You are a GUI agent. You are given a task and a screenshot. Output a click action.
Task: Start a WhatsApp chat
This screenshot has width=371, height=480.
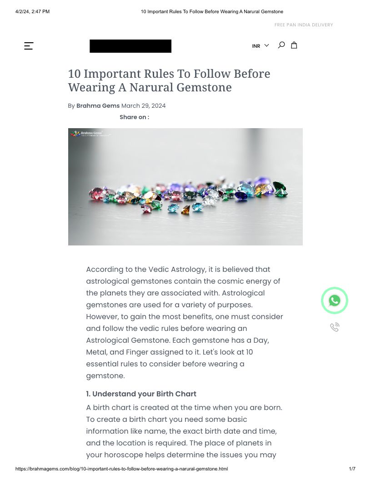coord(335,300)
